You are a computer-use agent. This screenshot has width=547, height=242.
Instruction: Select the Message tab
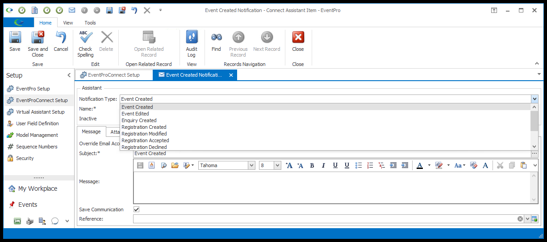click(91, 131)
